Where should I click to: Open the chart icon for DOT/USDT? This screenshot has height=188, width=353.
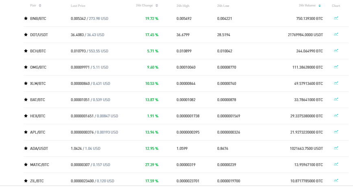336,34
